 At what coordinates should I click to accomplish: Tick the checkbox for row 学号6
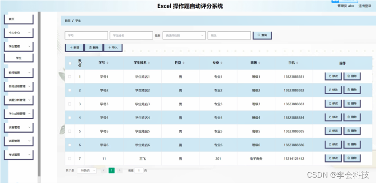[x=70, y=145]
